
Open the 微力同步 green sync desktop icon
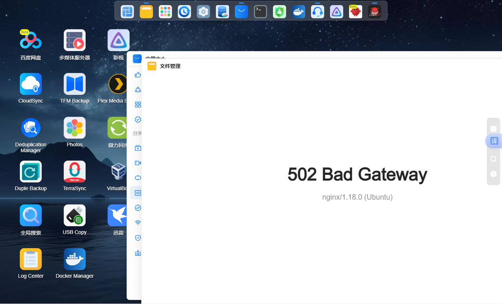(117, 128)
